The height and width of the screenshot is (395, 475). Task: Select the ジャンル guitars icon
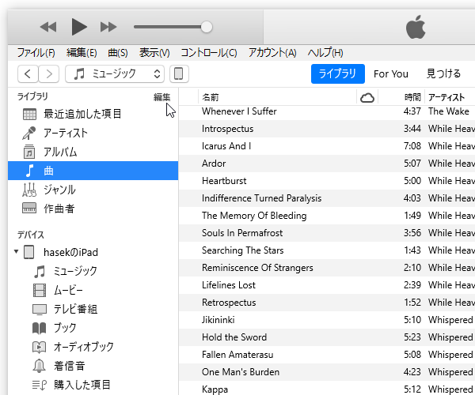coord(29,190)
